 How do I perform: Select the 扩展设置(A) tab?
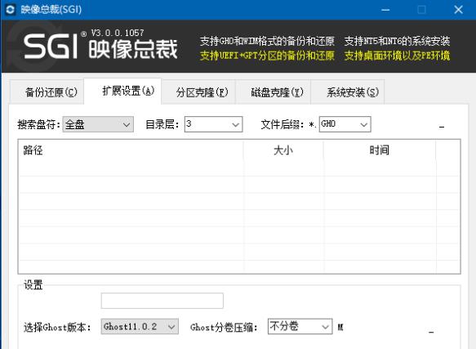pos(122,92)
